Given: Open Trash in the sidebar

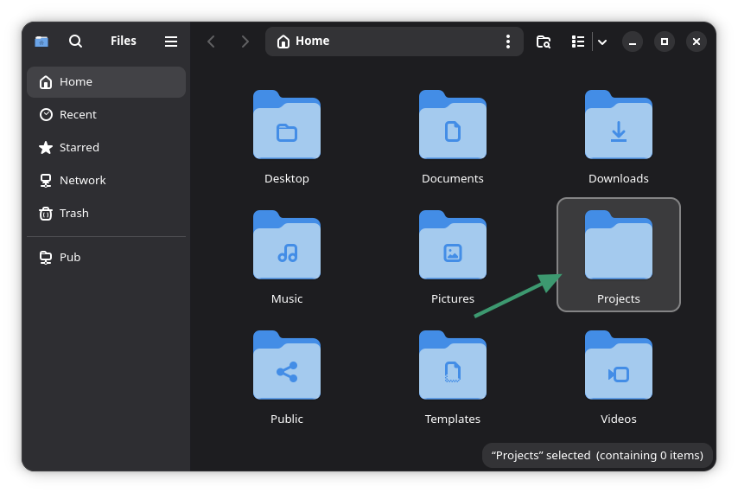Looking at the screenshot, I should [x=106, y=214].
